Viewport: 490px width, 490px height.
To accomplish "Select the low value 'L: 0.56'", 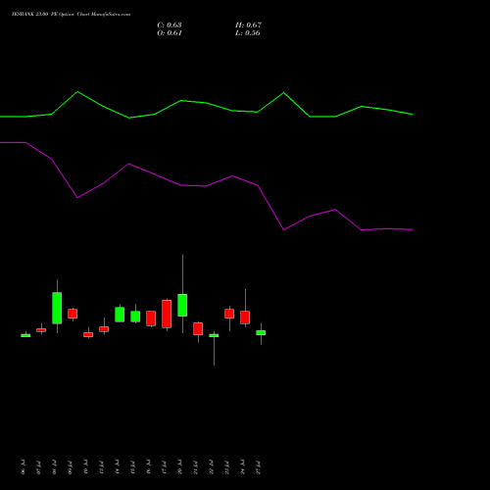I will (248, 33).
